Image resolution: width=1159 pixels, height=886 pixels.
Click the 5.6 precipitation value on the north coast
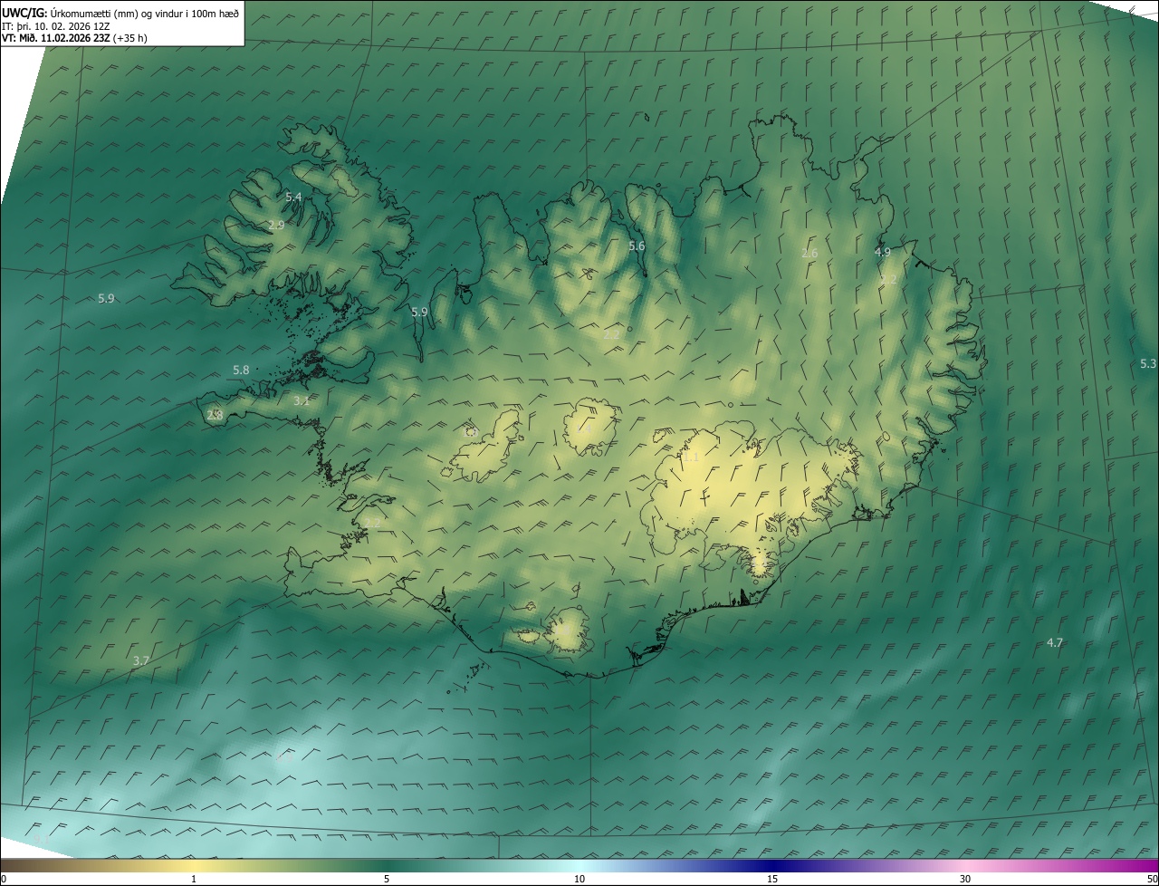(637, 246)
